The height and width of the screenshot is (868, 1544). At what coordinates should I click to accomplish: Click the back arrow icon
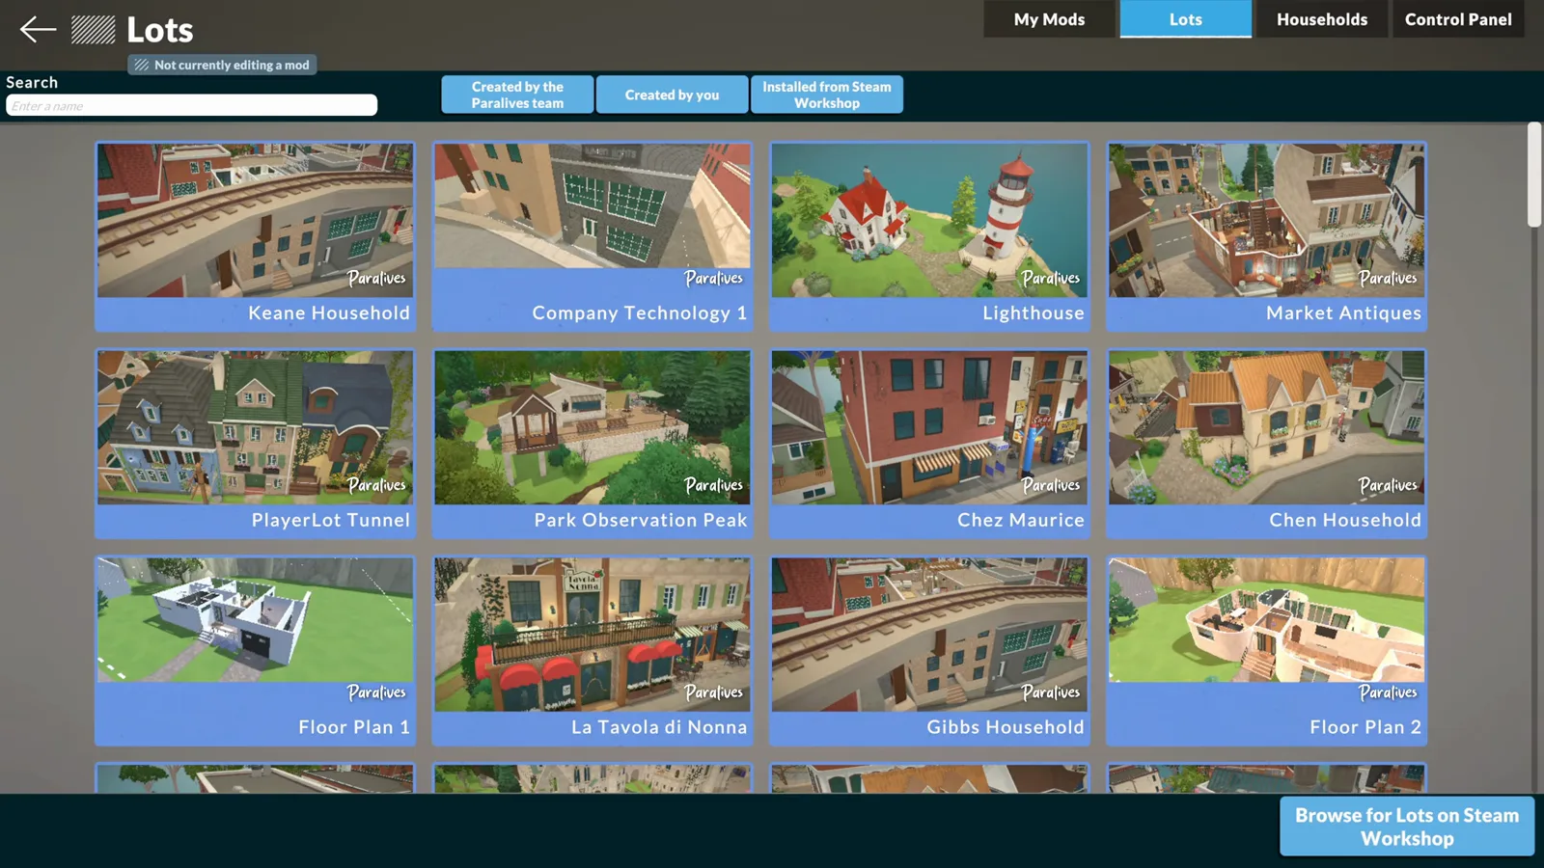point(38,29)
